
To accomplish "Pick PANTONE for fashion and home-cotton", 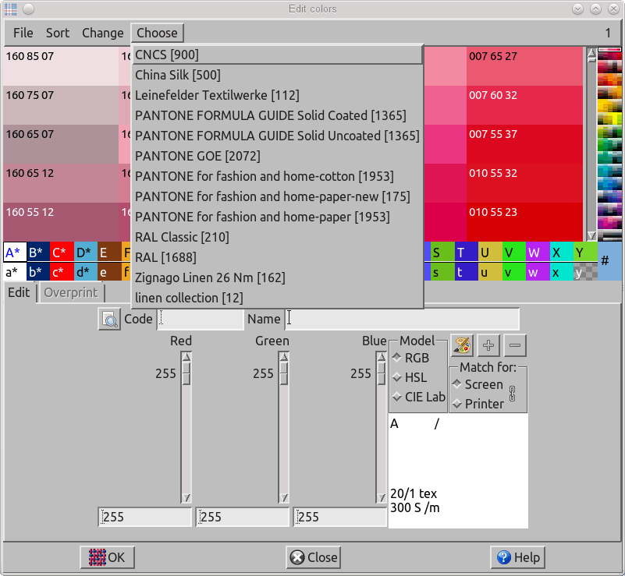I will coord(278,176).
